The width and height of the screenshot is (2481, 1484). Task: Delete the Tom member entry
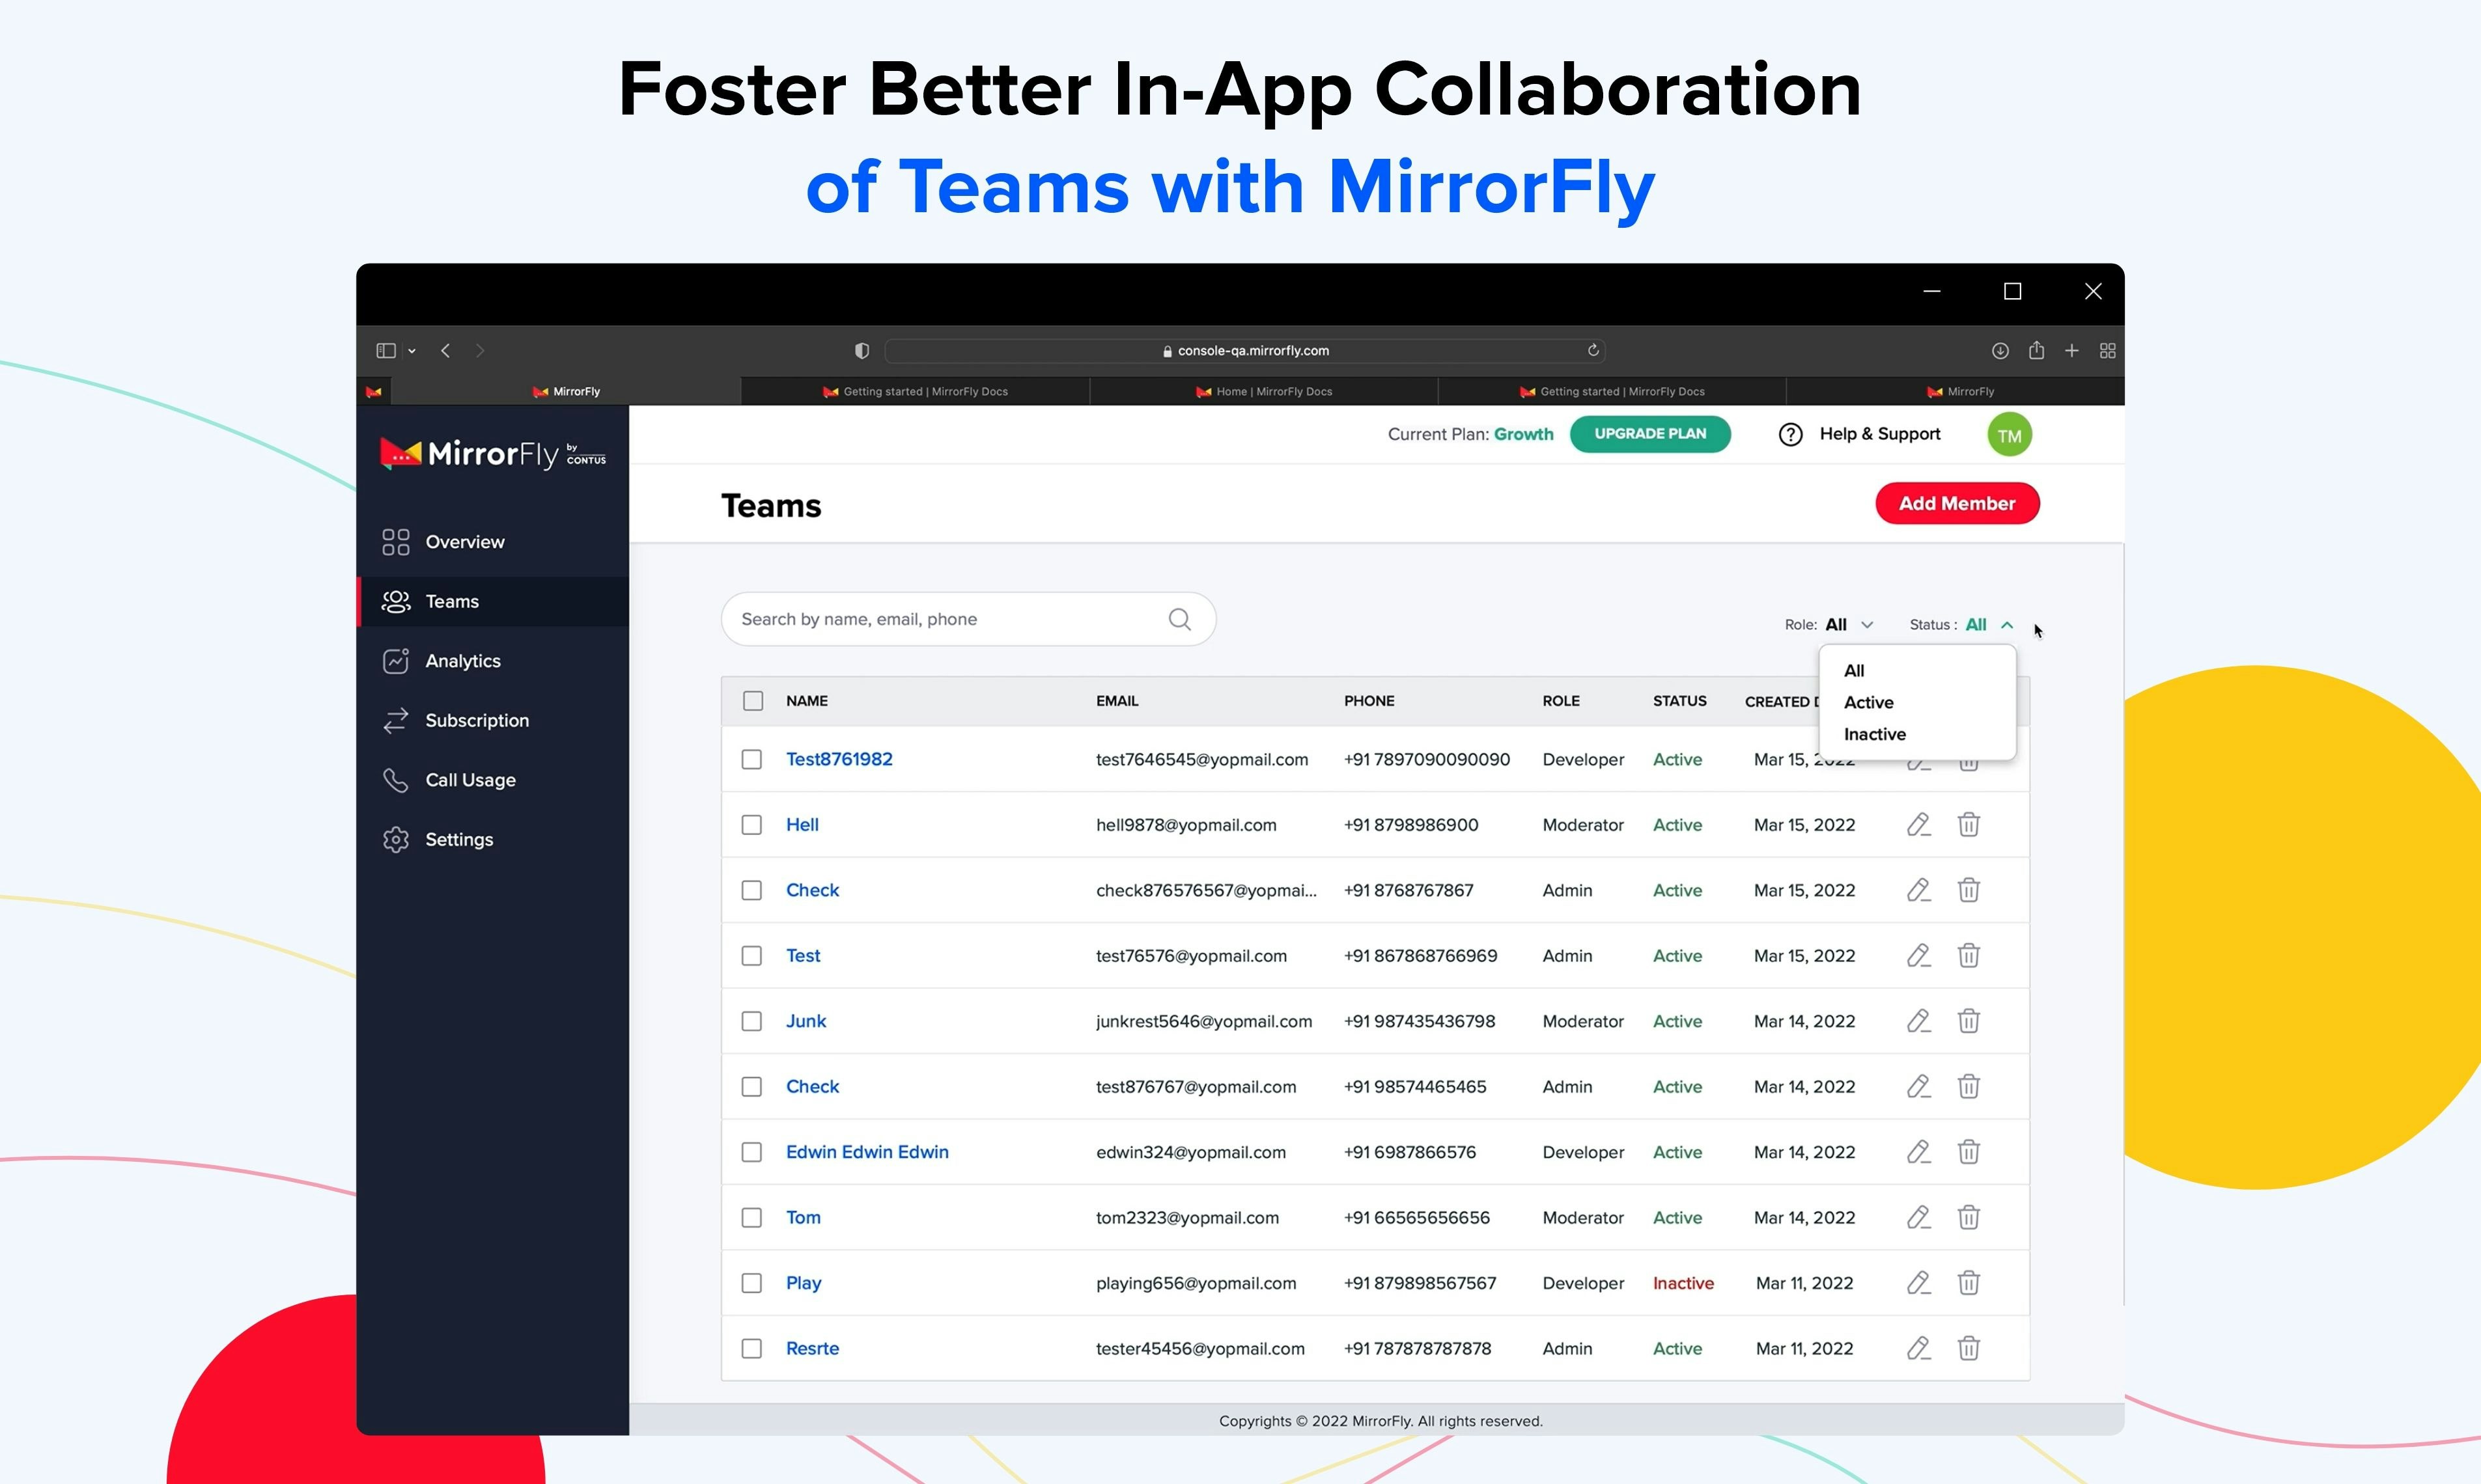(x=1968, y=1217)
